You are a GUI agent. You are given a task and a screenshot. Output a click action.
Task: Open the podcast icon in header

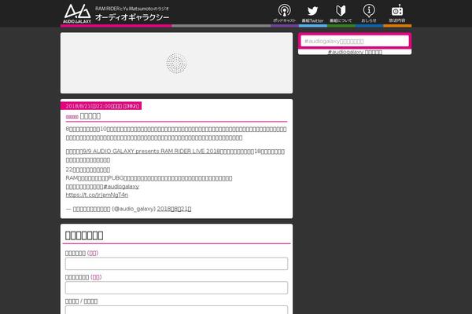tap(284, 13)
